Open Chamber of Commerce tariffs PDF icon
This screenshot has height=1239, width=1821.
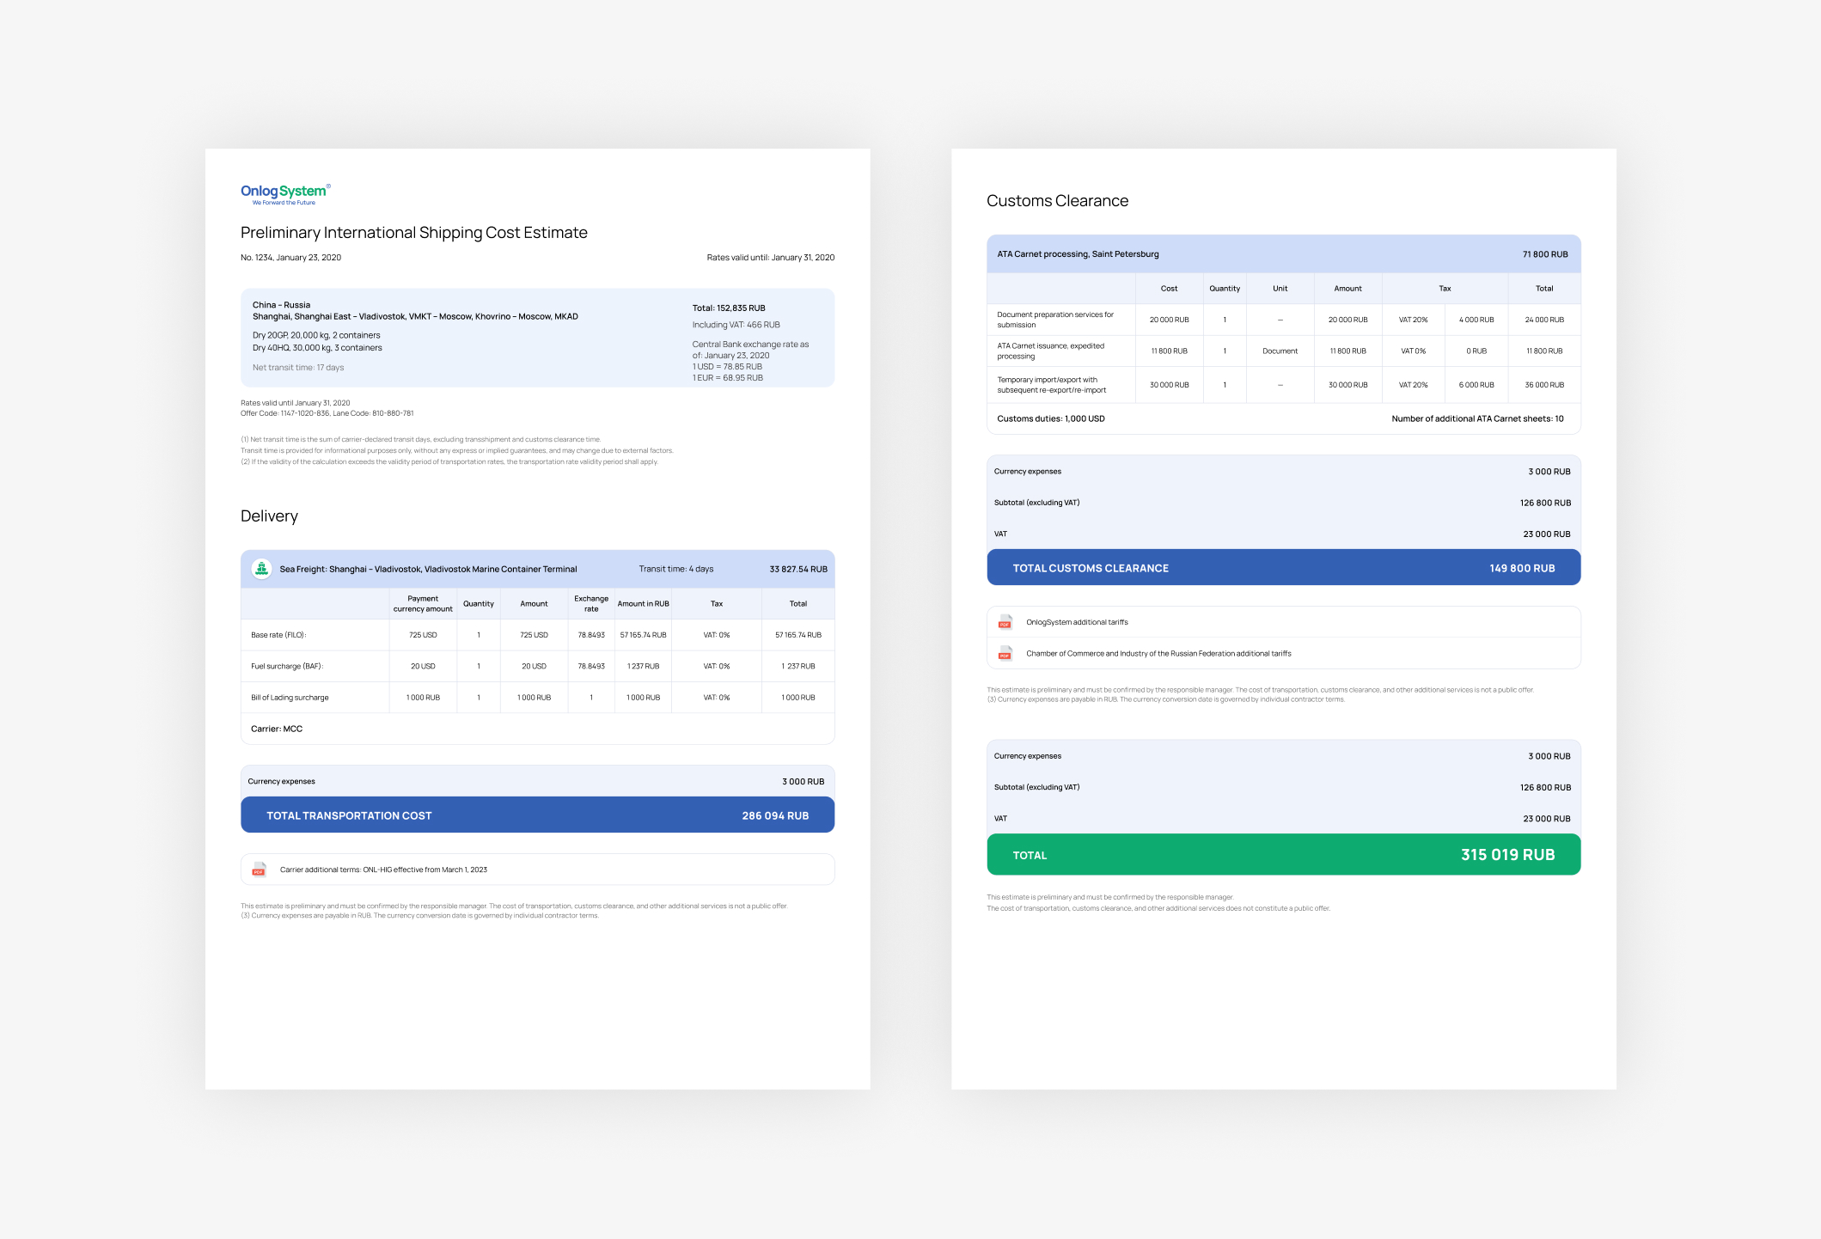(x=1005, y=654)
